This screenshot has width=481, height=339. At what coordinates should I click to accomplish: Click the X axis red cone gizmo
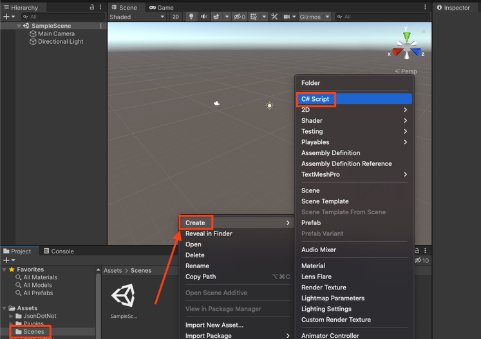pyautogui.click(x=397, y=52)
